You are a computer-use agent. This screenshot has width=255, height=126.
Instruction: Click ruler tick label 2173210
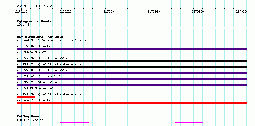point(21,11)
